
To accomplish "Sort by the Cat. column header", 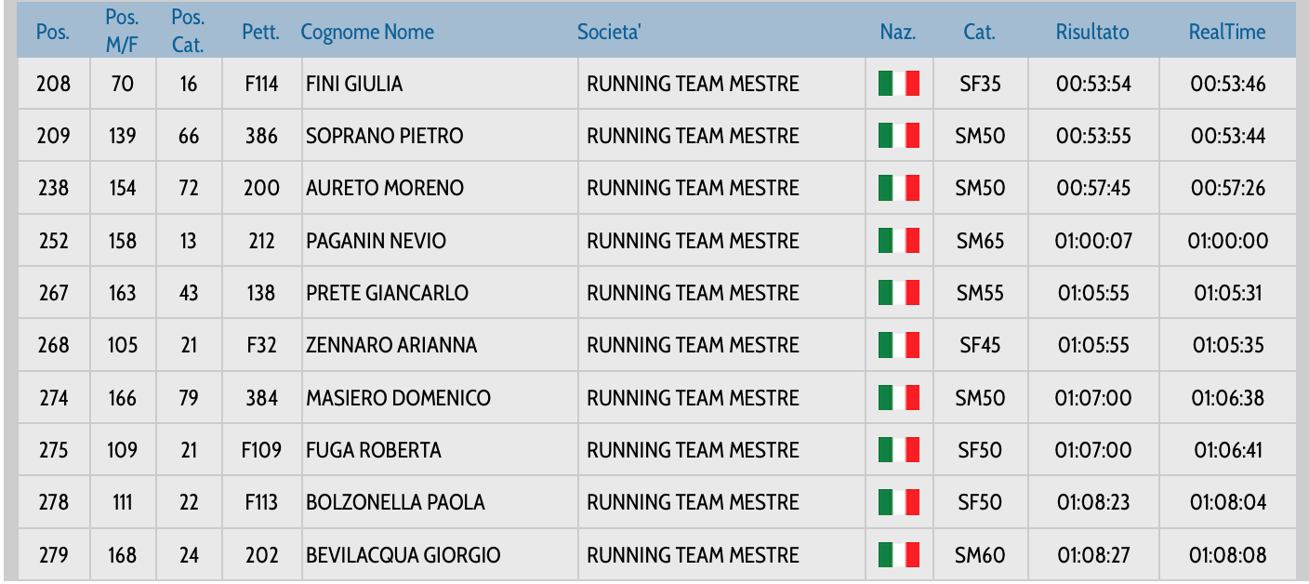I will (x=979, y=32).
